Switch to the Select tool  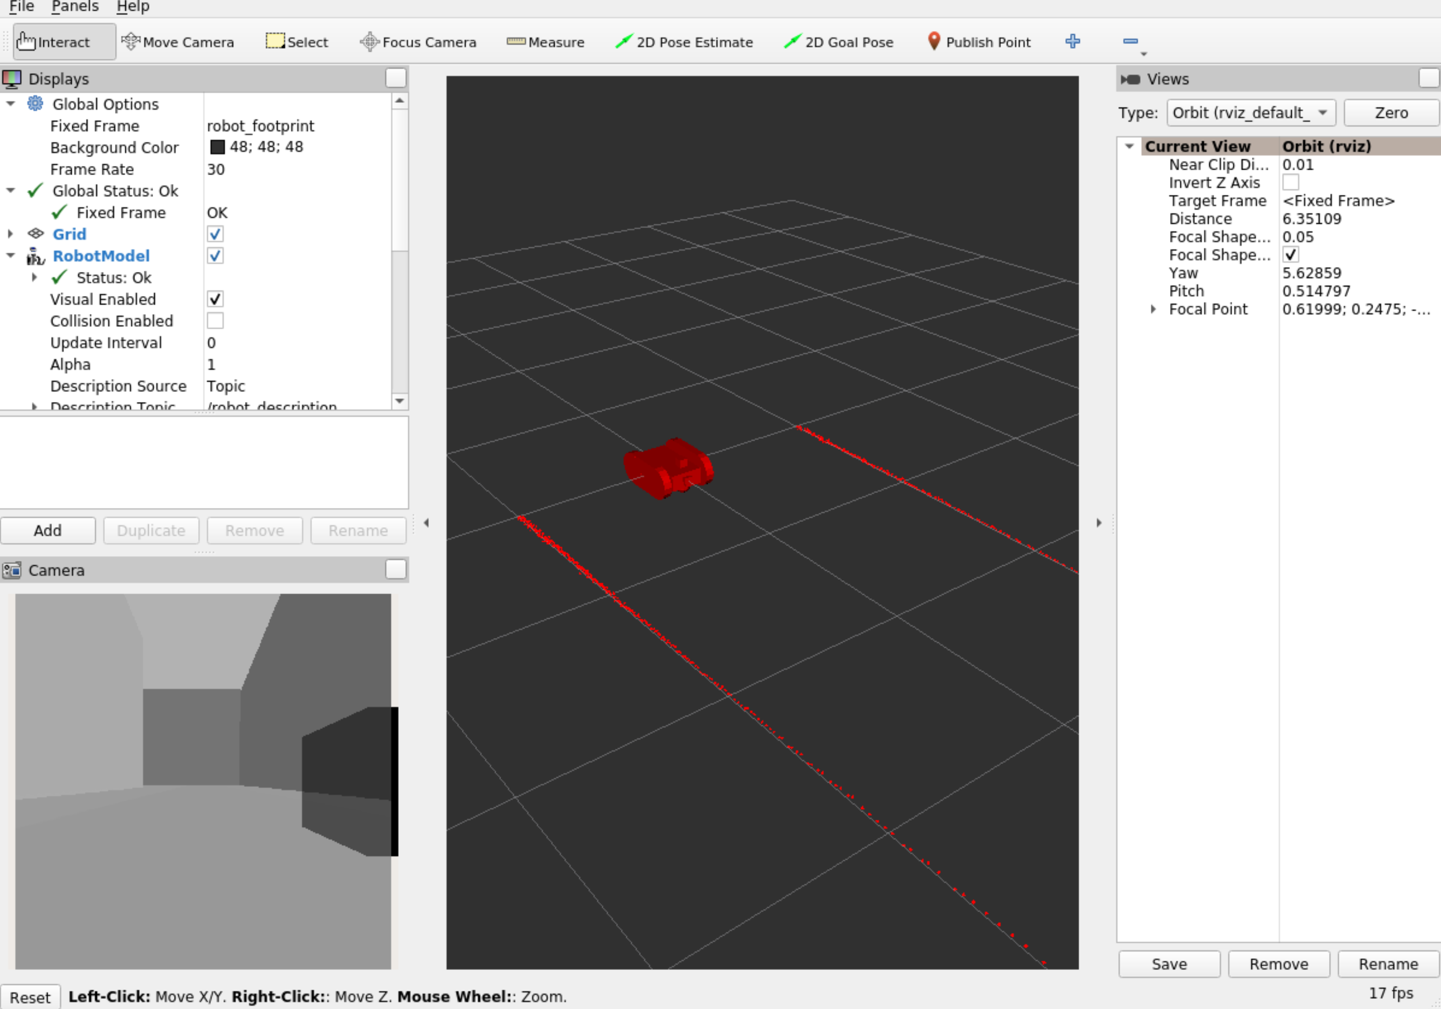click(x=296, y=41)
